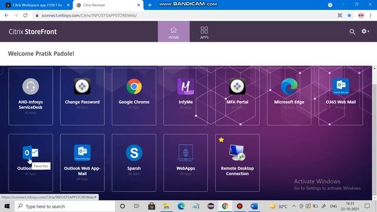Open Chrome three-dot menu
The image size is (377, 212).
coord(371,15)
